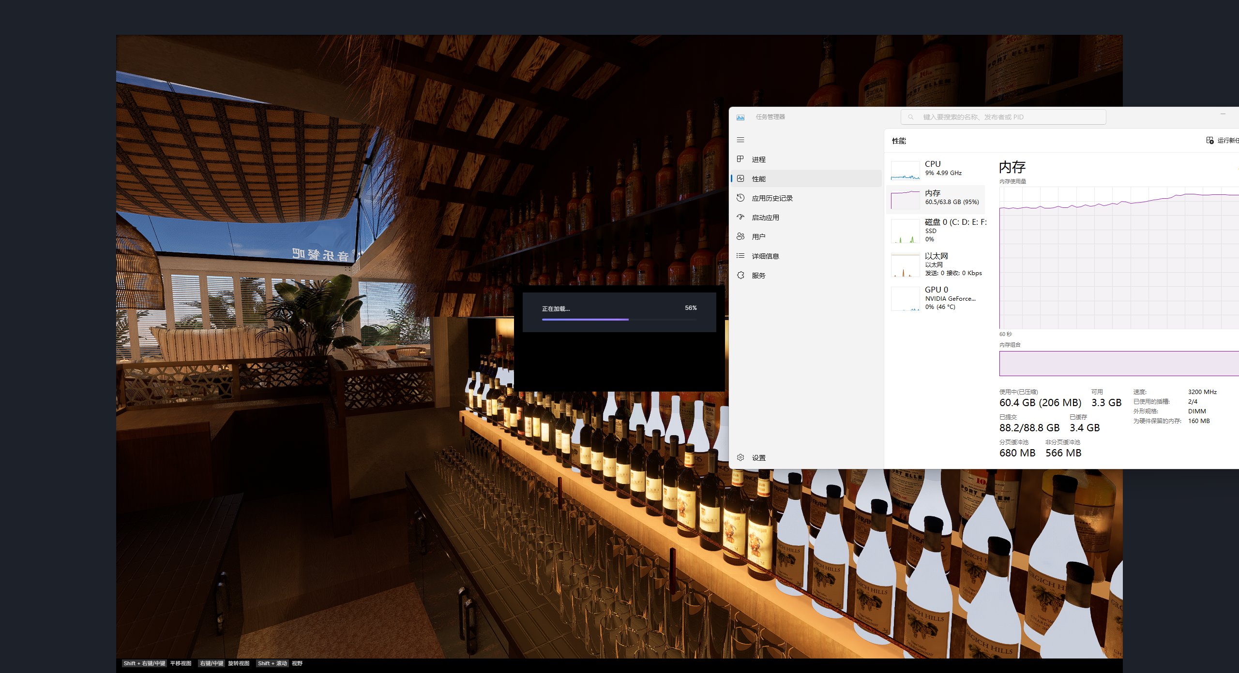The width and height of the screenshot is (1239, 673).
Task: Click the Settings gear icon
Action: click(740, 457)
